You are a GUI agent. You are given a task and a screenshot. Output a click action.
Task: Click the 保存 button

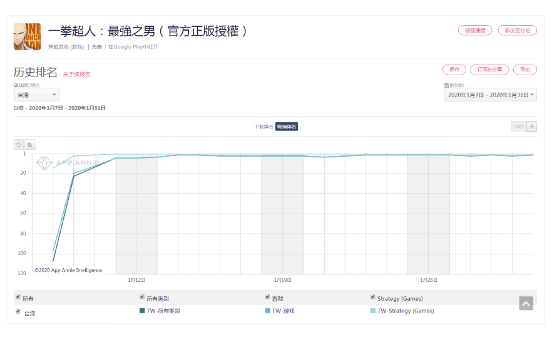pos(454,70)
